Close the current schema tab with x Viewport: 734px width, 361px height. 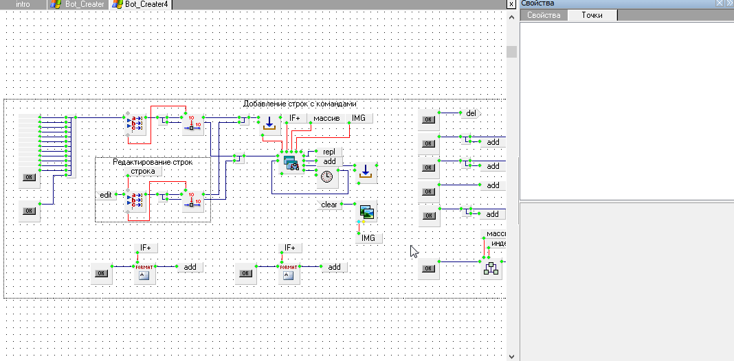click(x=511, y=4)
